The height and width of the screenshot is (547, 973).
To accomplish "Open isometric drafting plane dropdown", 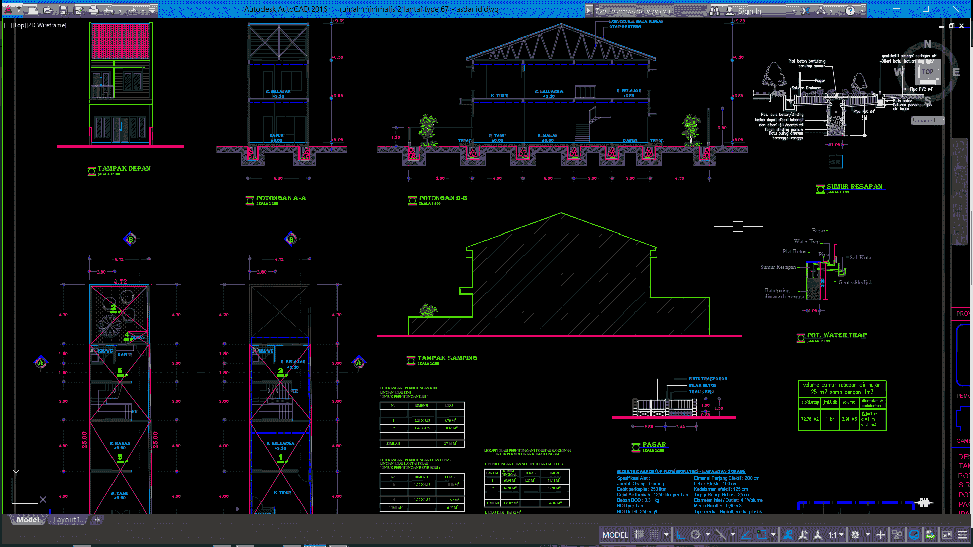I will (x=733, y=535).
